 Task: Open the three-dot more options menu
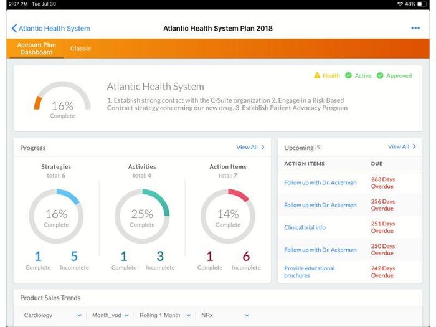(x=415, y=28)
